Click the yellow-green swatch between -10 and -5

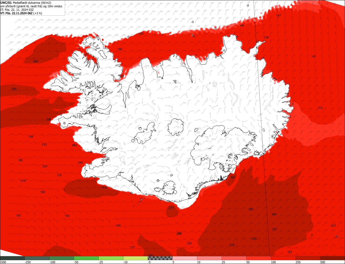[135, 258]
